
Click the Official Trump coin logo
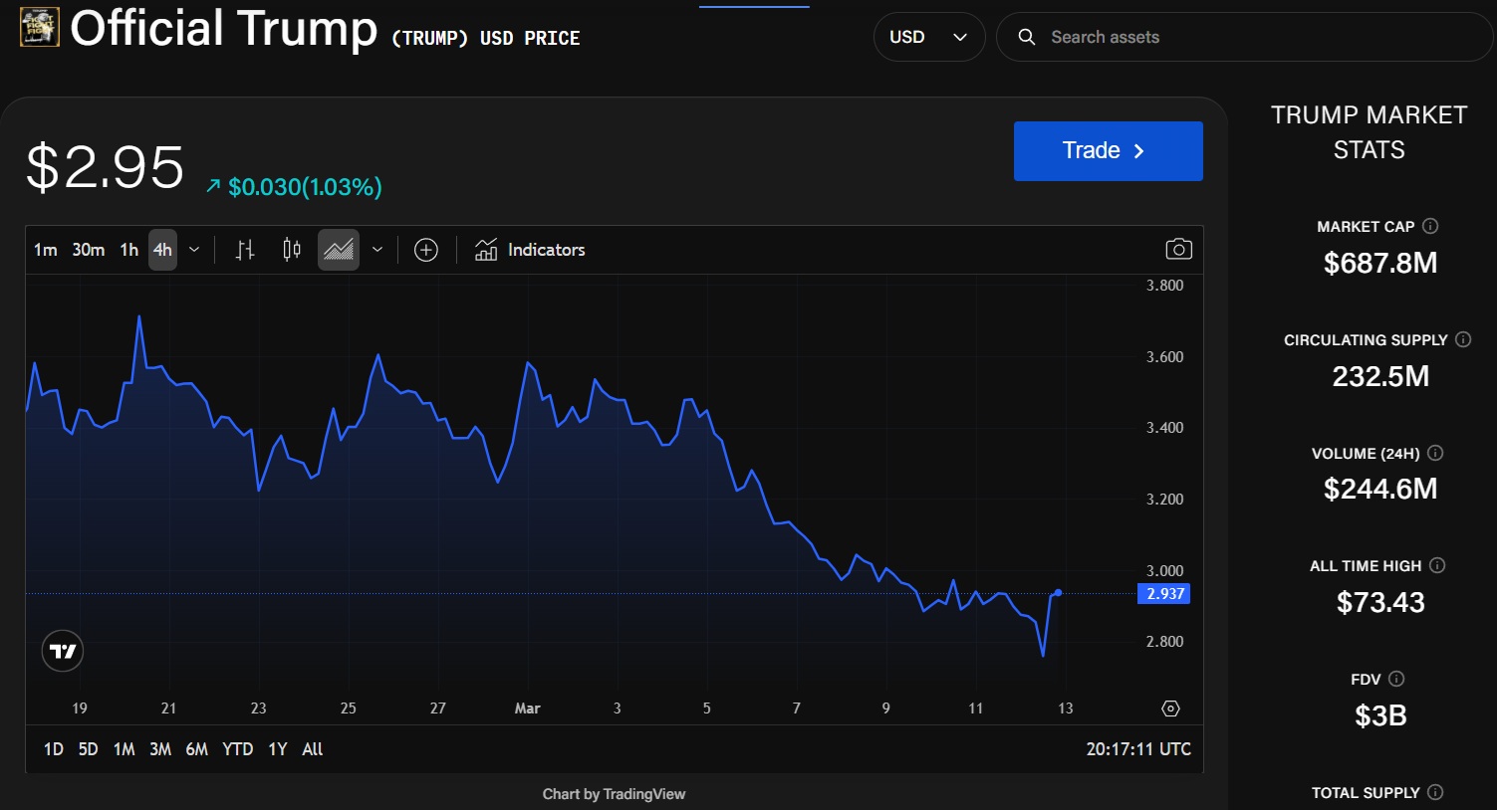pyautogui.click(x=40, y=27)
